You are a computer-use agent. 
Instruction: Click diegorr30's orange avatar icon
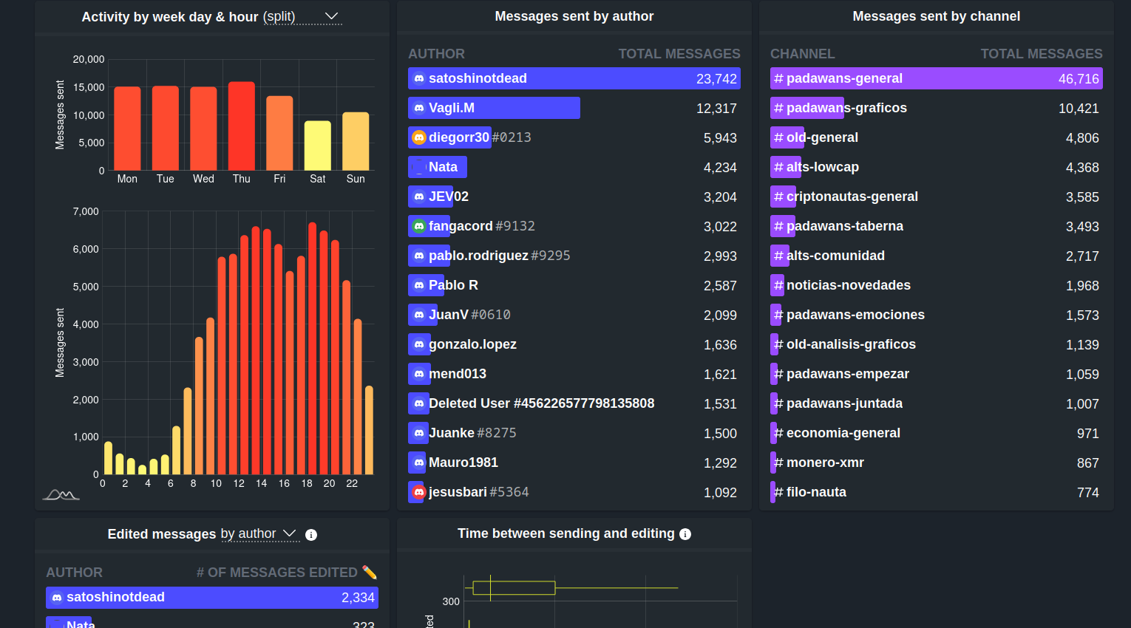(419, 137)
